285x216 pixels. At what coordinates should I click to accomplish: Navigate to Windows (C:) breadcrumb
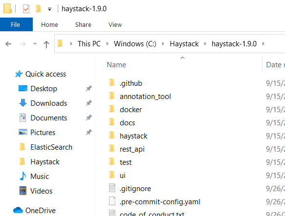click(x=135, y=44)
